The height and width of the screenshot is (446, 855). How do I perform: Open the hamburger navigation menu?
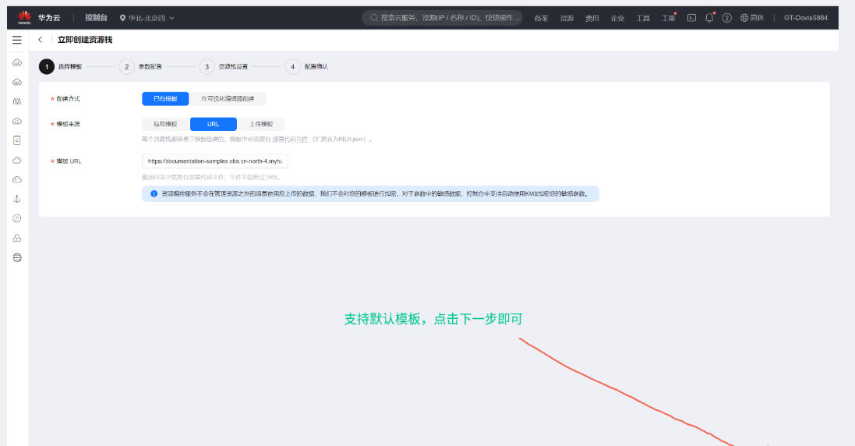point(17,40)
